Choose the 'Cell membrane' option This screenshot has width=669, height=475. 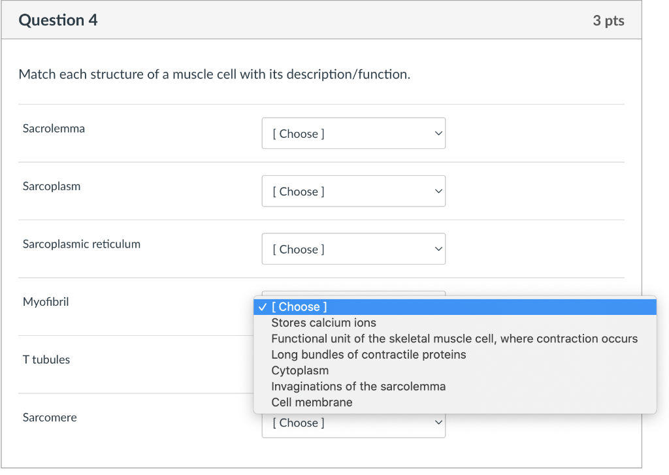(x=312, y=402)
